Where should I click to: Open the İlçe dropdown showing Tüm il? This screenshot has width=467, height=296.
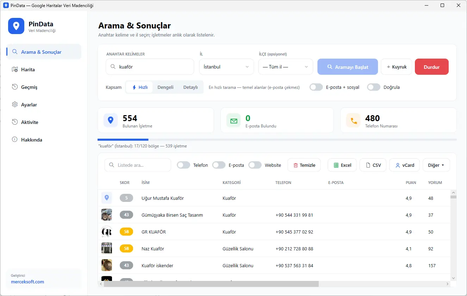pyautogui.click(x=286, y=67)
